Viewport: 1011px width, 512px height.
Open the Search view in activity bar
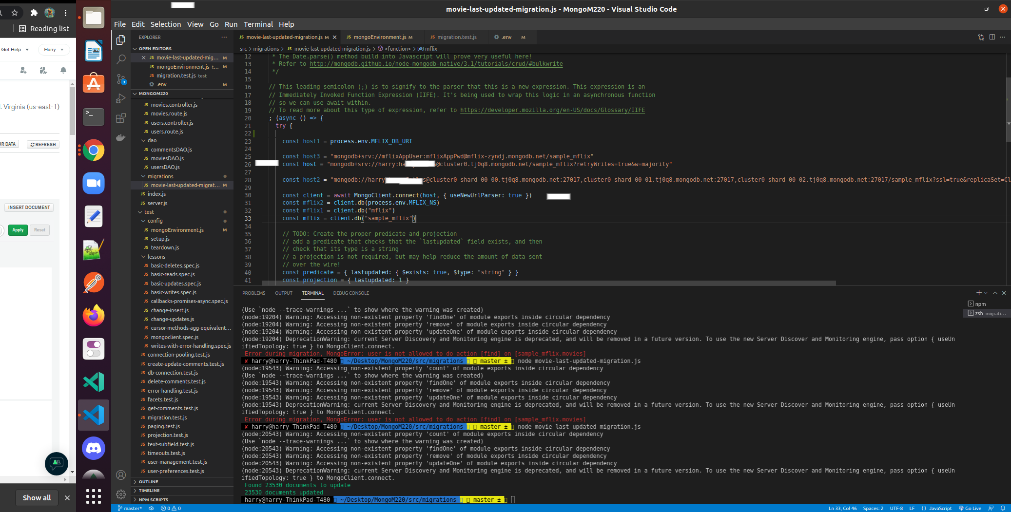tap(121, 59)
